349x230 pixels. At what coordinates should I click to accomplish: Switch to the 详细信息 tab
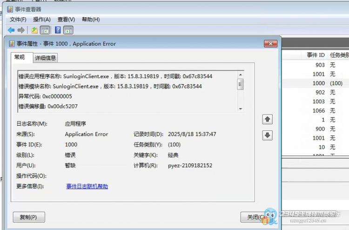[x=46, y=58]
